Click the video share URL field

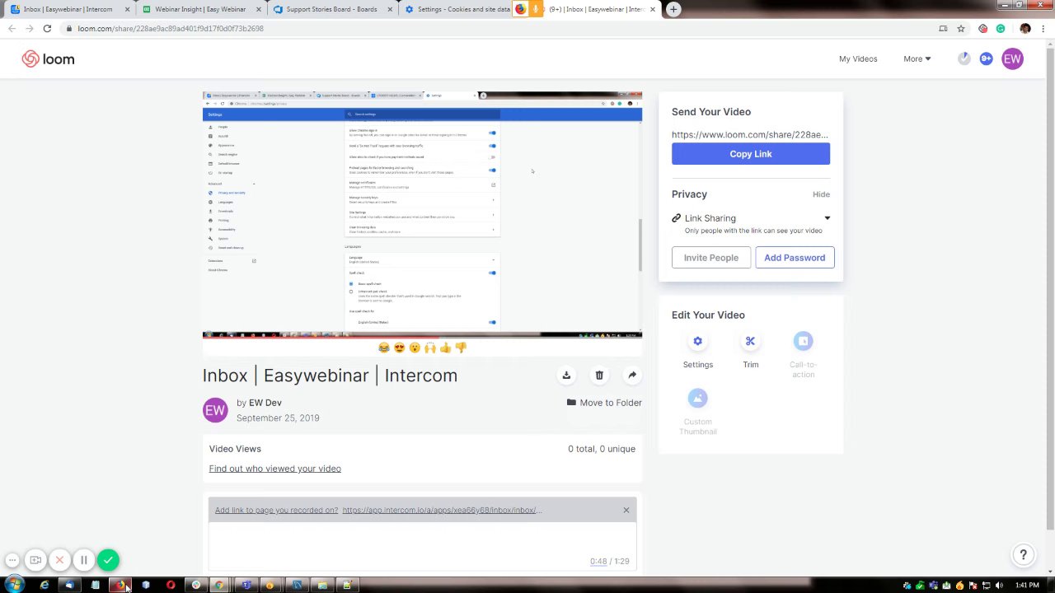click(x=750, y=134)
